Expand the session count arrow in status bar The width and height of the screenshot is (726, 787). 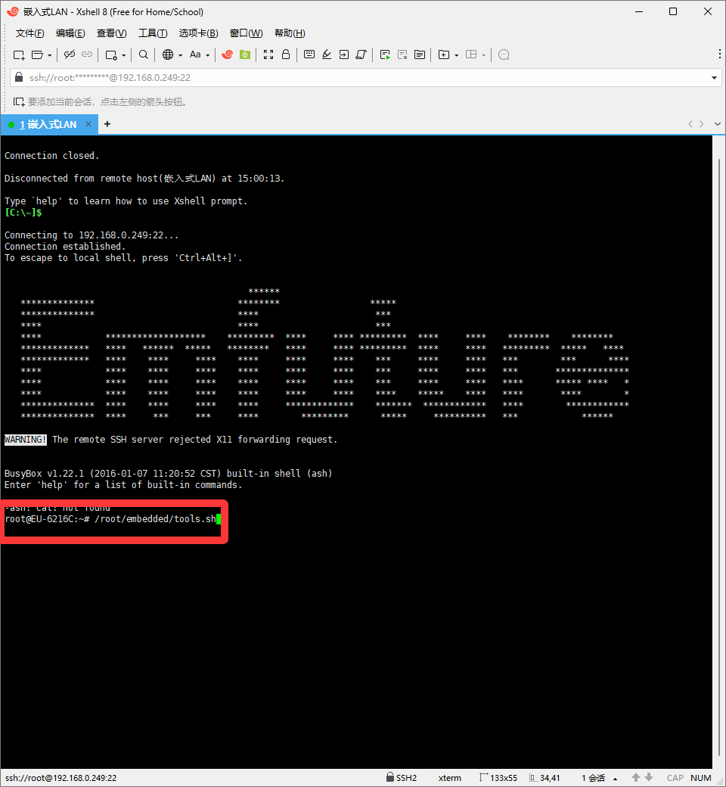pos(615,778)
